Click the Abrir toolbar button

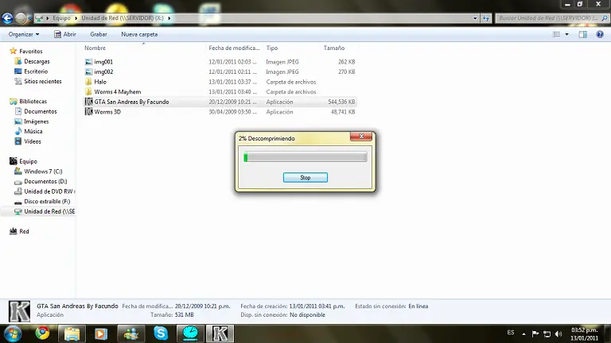tap(65, 34)
